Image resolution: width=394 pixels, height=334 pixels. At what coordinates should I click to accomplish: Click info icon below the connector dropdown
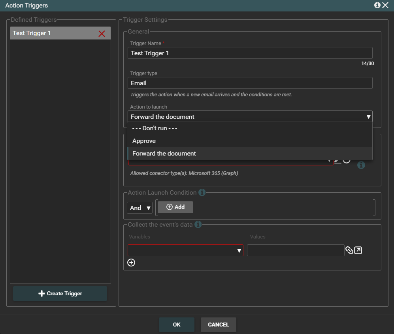pyautogui.click(x=361, y=165)
